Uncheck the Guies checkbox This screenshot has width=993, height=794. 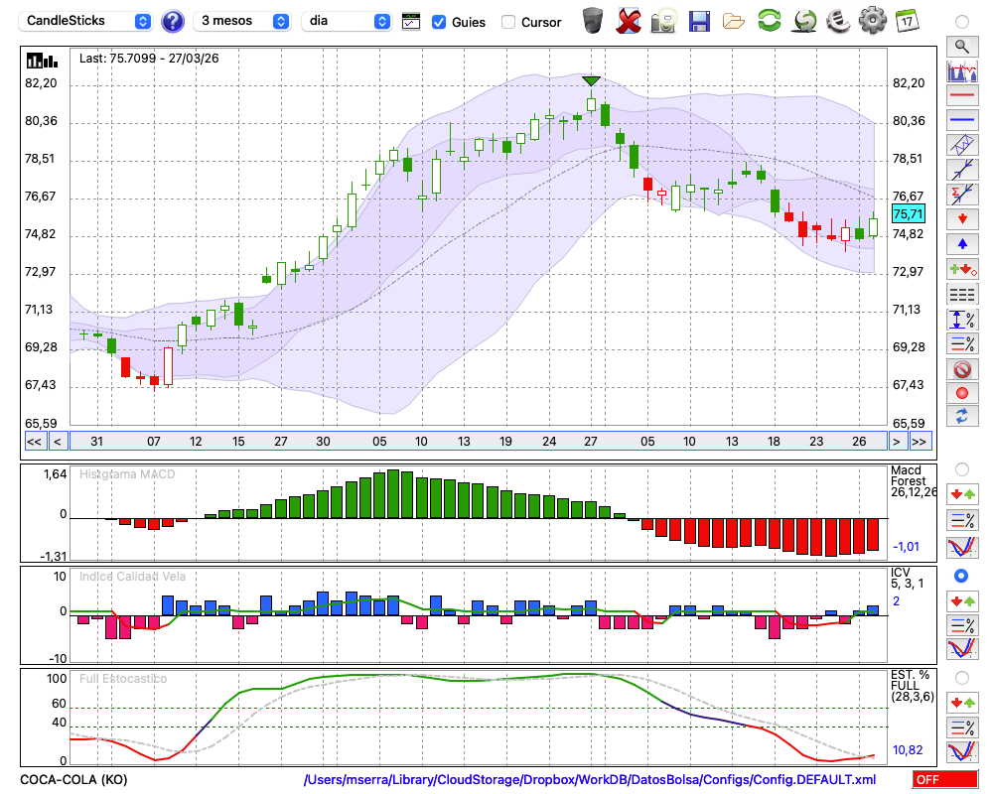point(439,22)
